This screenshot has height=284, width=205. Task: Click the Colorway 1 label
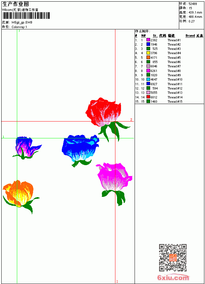pos(19,27)
